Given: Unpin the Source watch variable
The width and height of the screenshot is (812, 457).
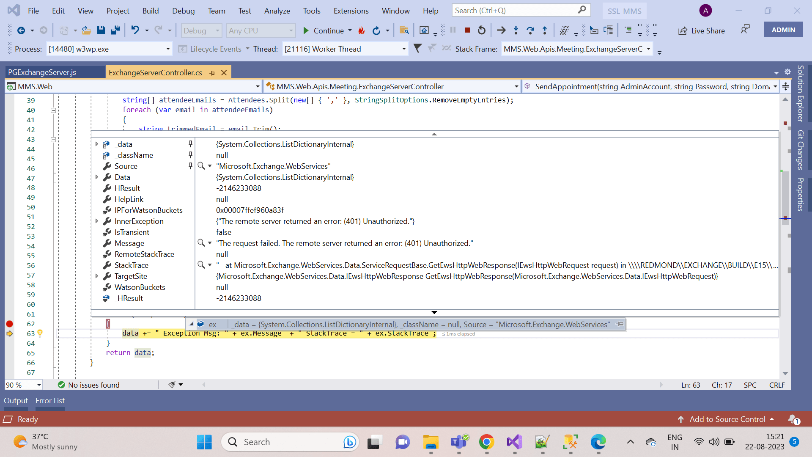Looking at the screenshot, I should click(x=190, y=166).
